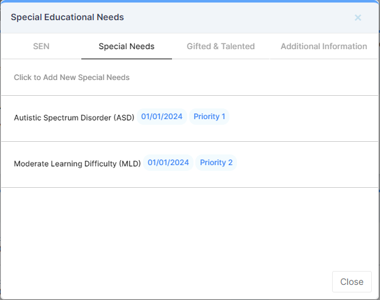
Task: Select the Special Needs tab
Action: [x=127, y=46]
